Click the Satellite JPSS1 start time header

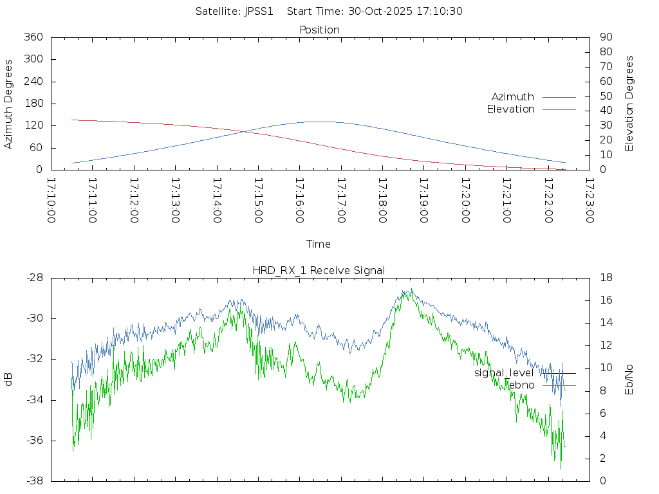[329, 12]
